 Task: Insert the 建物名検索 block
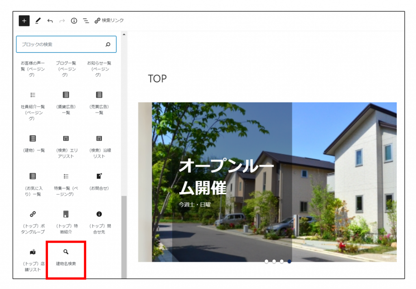(66, 258)
